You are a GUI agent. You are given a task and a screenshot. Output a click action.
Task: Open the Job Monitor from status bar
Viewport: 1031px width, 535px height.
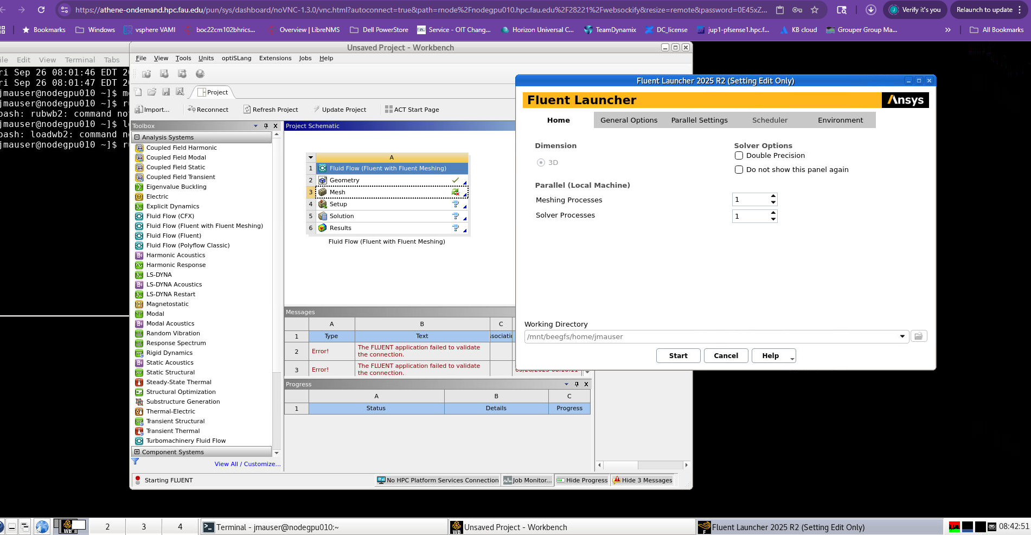click(528, 480)
